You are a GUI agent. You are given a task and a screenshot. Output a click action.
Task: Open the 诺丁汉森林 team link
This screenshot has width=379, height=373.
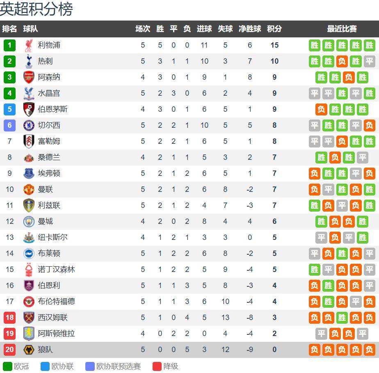[56, 269]
